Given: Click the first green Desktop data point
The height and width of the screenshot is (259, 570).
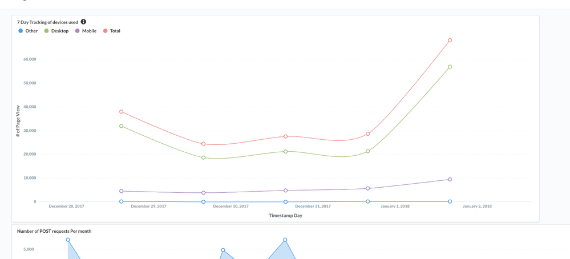Looking at the screenshot, I should coord(122,126).
